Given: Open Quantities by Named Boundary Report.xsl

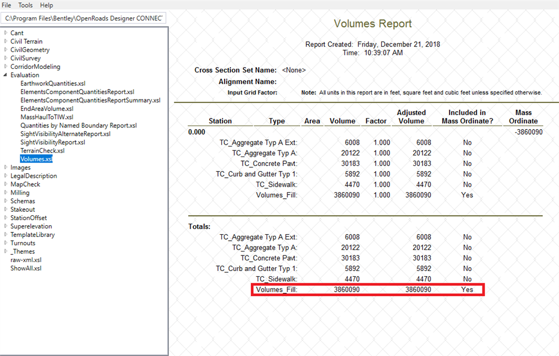Looking at the screenshot, I should tap(78, 125).
